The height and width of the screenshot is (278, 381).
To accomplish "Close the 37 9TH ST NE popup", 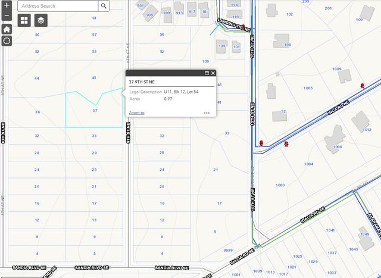I will point(213,73).
